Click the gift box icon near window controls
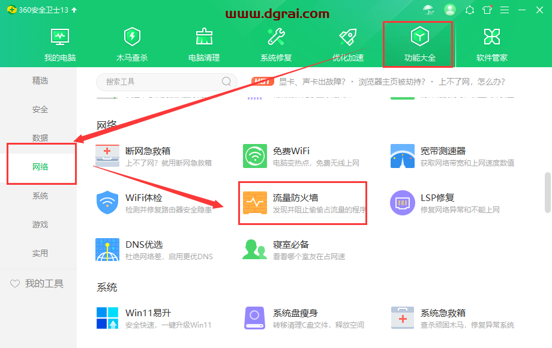Viewport: 552px width, 348px height. (x=487, y=10)
